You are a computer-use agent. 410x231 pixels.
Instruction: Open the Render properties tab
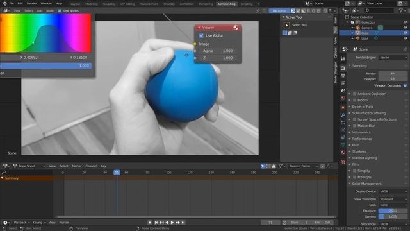[x=343, y=68]
